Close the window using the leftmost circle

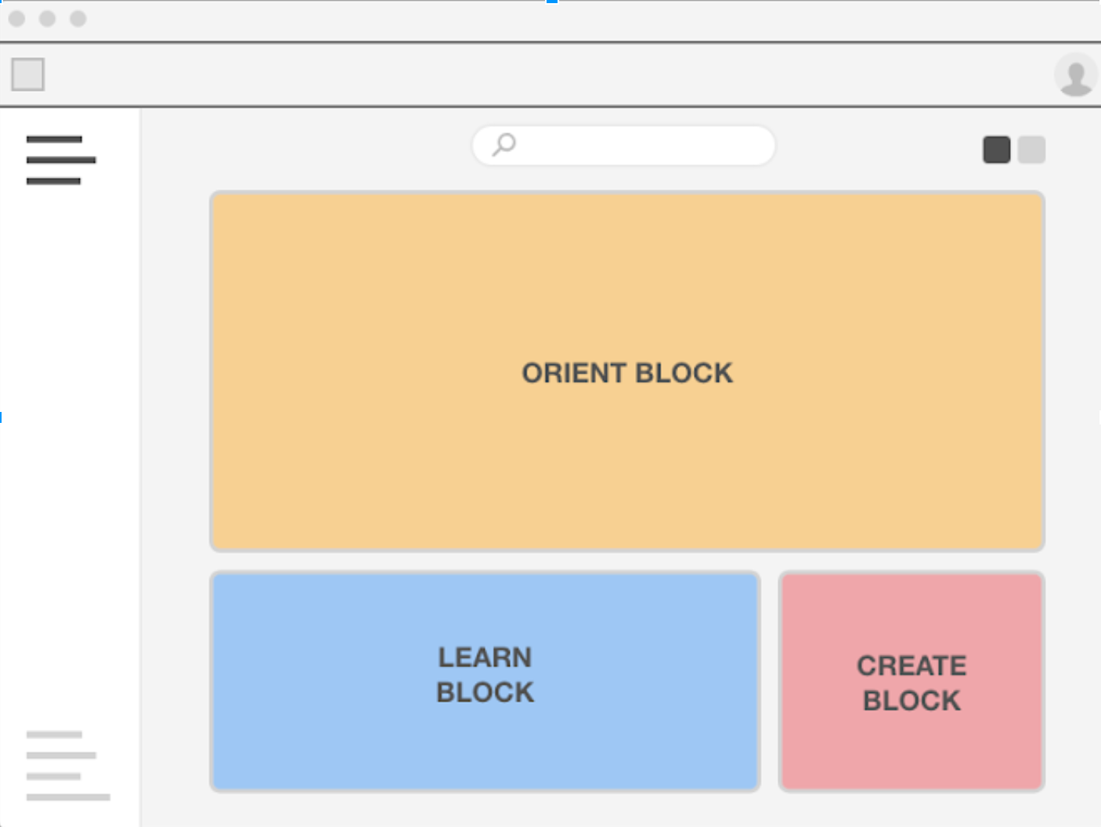coord(17,19)
